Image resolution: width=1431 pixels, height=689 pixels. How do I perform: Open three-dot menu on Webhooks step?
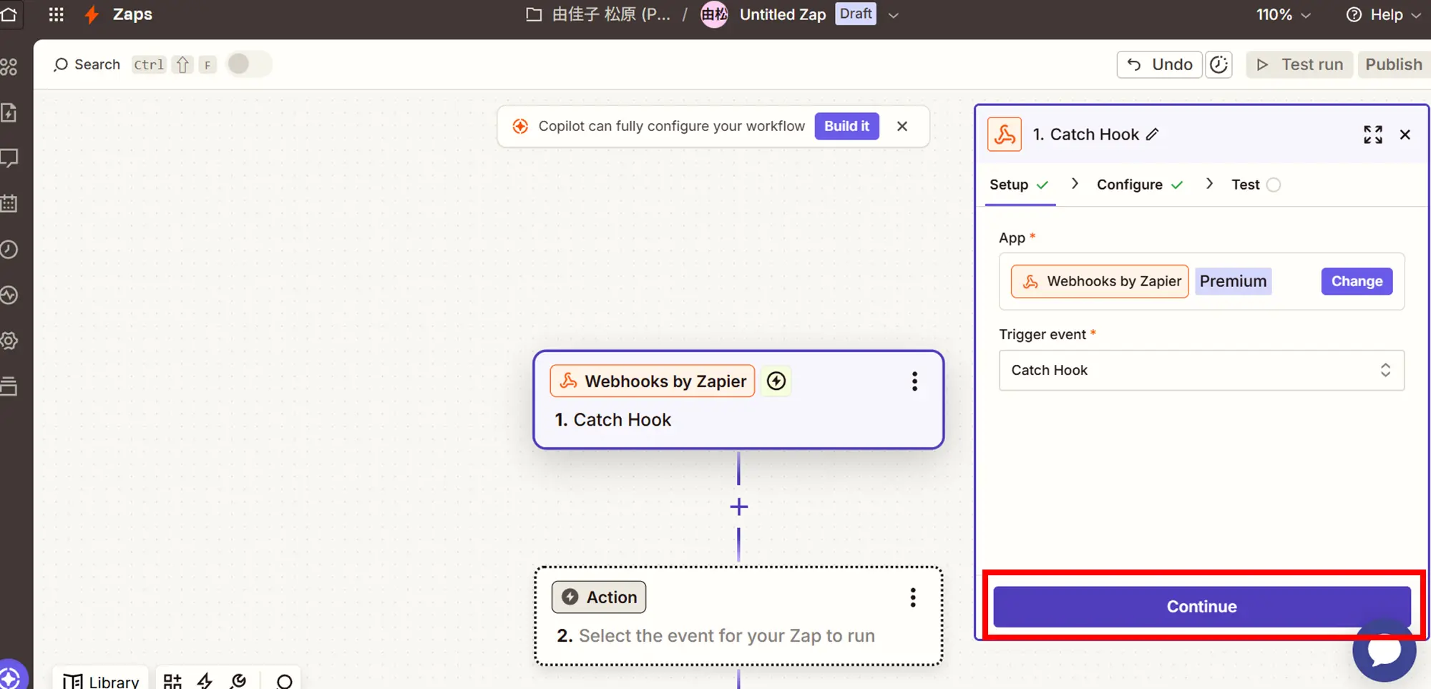(x=914, y=381)
